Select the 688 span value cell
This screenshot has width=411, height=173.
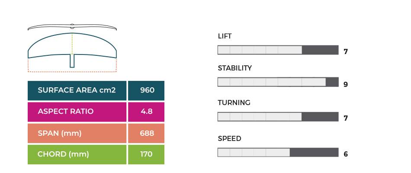(146, 133)
